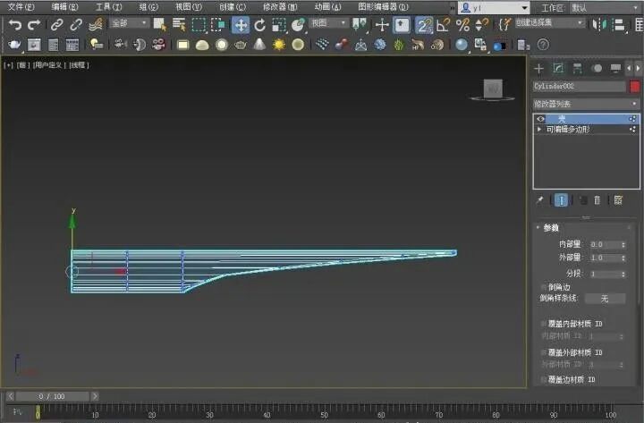Click the sun light icon in toolbar
644x423 pixels.
(x=278, y=45)
